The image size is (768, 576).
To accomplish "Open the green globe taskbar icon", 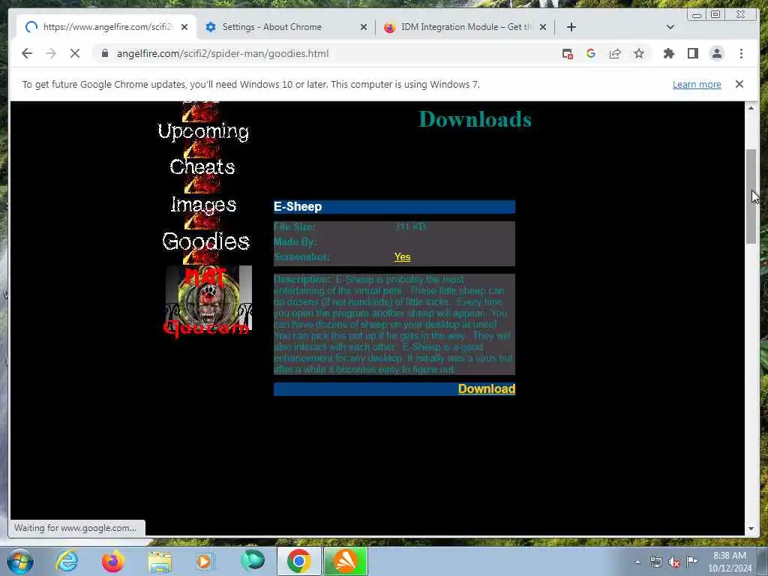I will tap(253, 561).
